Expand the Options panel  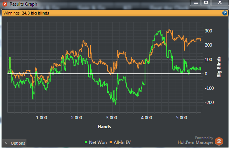point(14,143)
